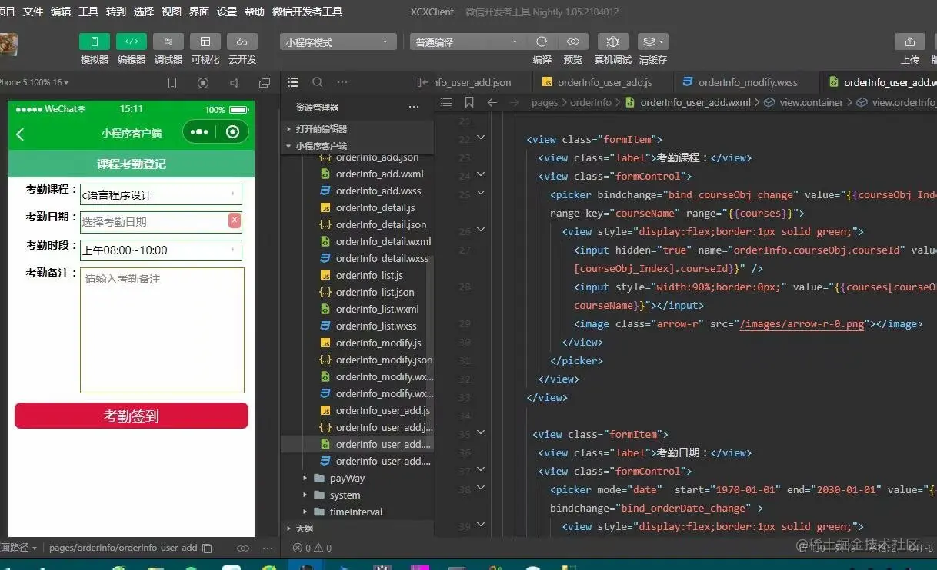Click the lines icon left of bookmark
This screenshot has width=937, height=570.
(x=446, y=102)
